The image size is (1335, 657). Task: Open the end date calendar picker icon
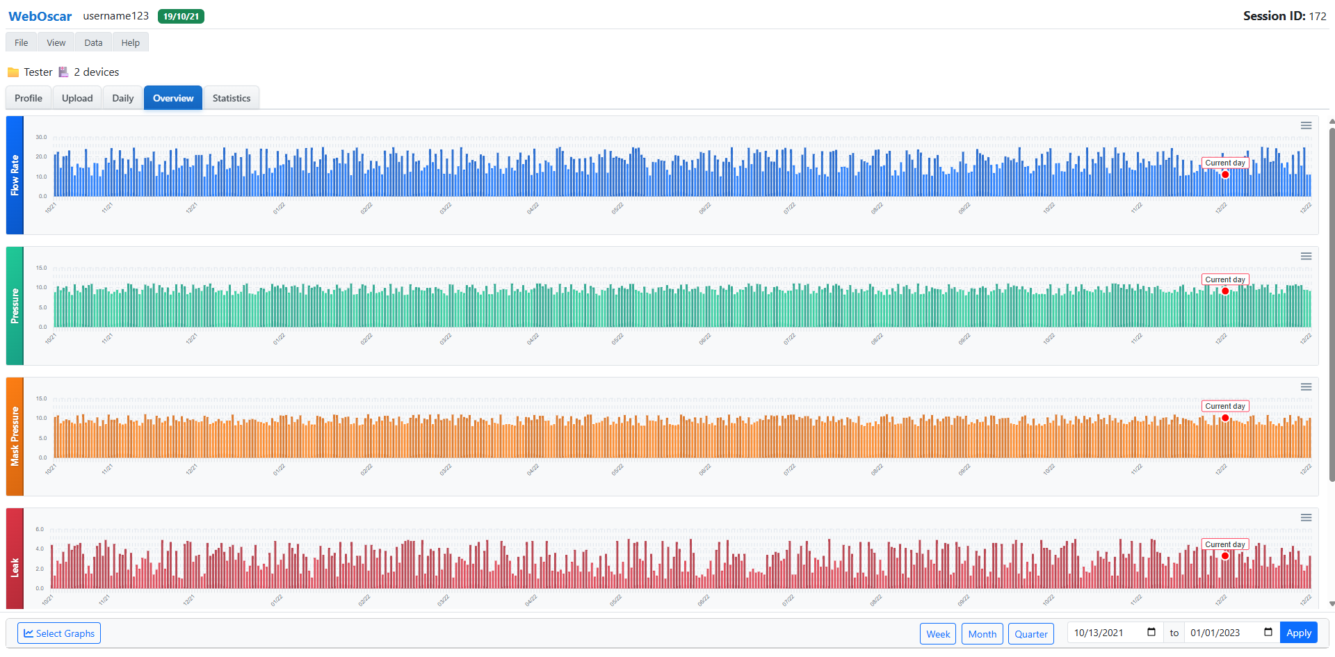(1268, 633)
